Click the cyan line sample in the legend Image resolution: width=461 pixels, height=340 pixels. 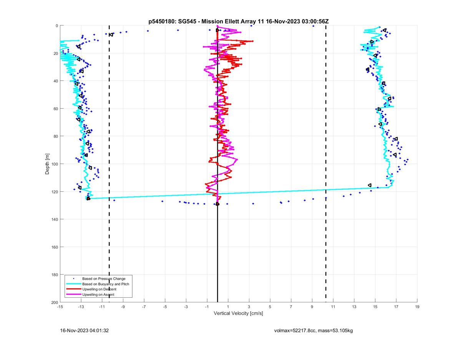click(73, 284)
